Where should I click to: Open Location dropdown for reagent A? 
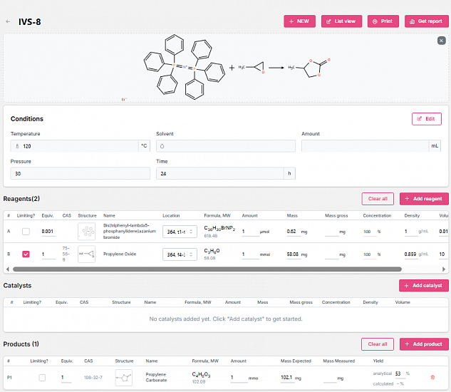pos(180,232)
